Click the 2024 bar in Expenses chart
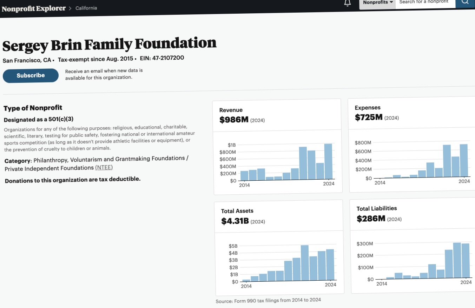This screenshot has width=475, height=308. click(x=463, y=161)
